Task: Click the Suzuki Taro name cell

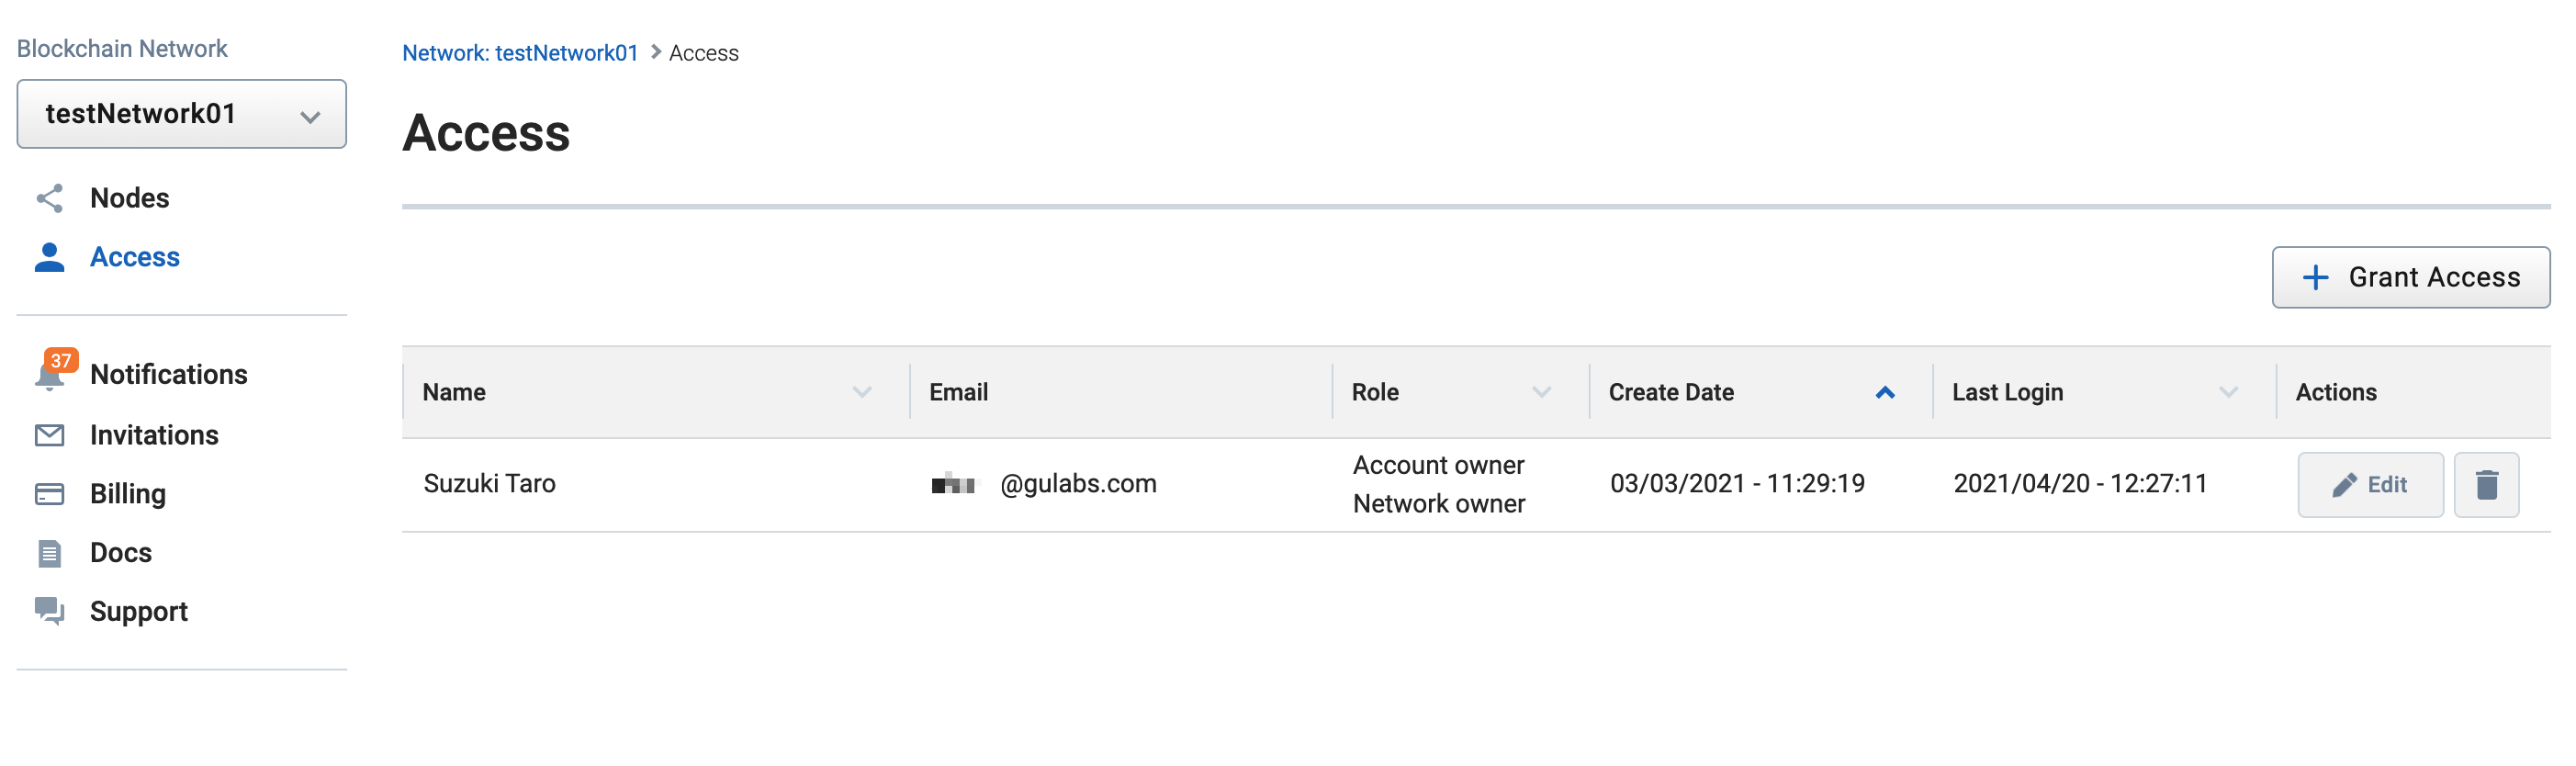Action: pos(489,484)
